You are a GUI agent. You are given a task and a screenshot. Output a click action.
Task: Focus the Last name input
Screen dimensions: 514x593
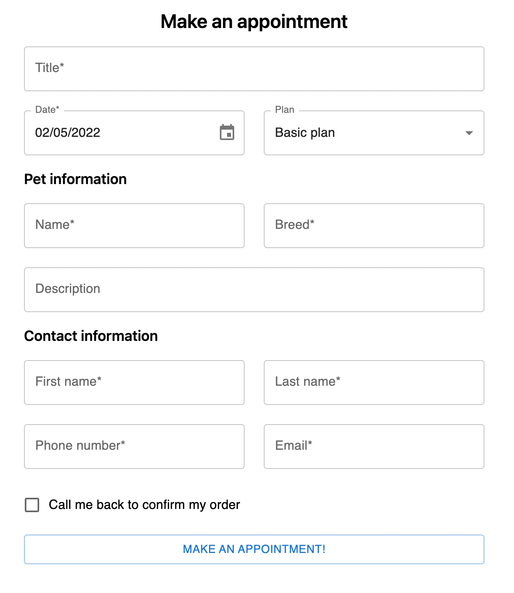[x=374, y=382]
